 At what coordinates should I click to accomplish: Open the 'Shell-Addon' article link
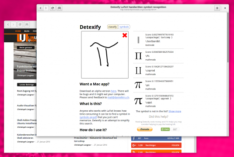click(27, 122)
